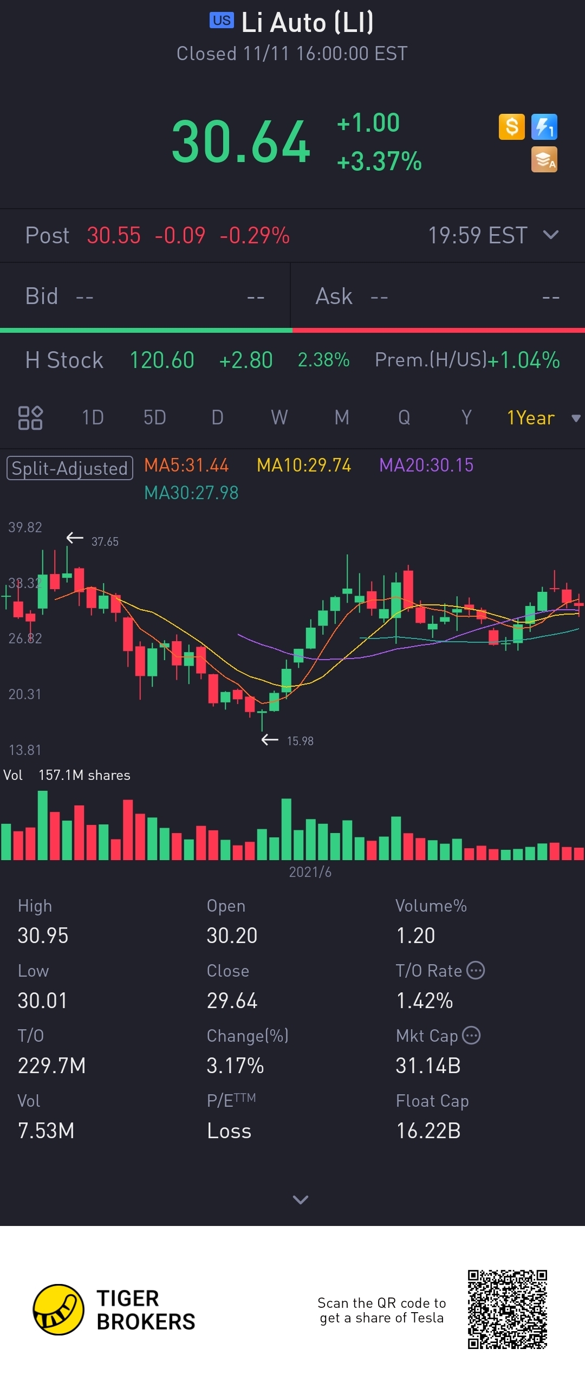The image size is (585, 1394).
Task: Tap the Prem.(H/US)+1.04% text
Action: tap(467, 360)
